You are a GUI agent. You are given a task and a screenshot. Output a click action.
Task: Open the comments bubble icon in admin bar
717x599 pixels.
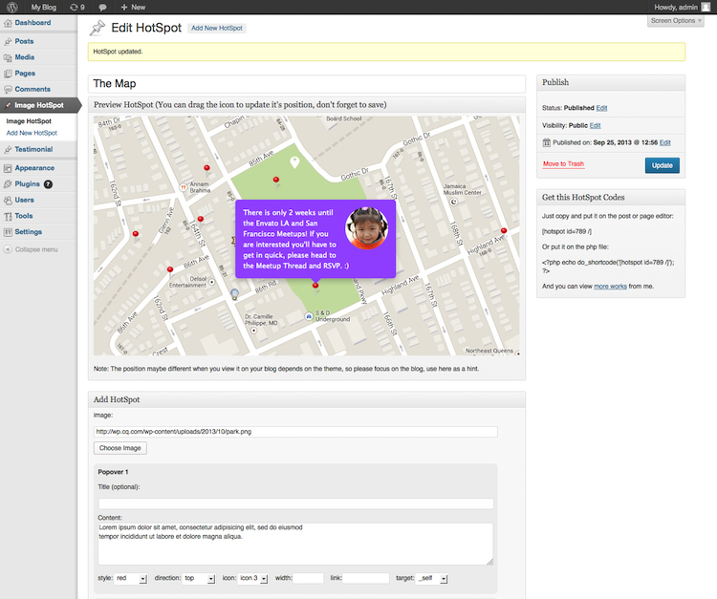(x=102, y=7)
